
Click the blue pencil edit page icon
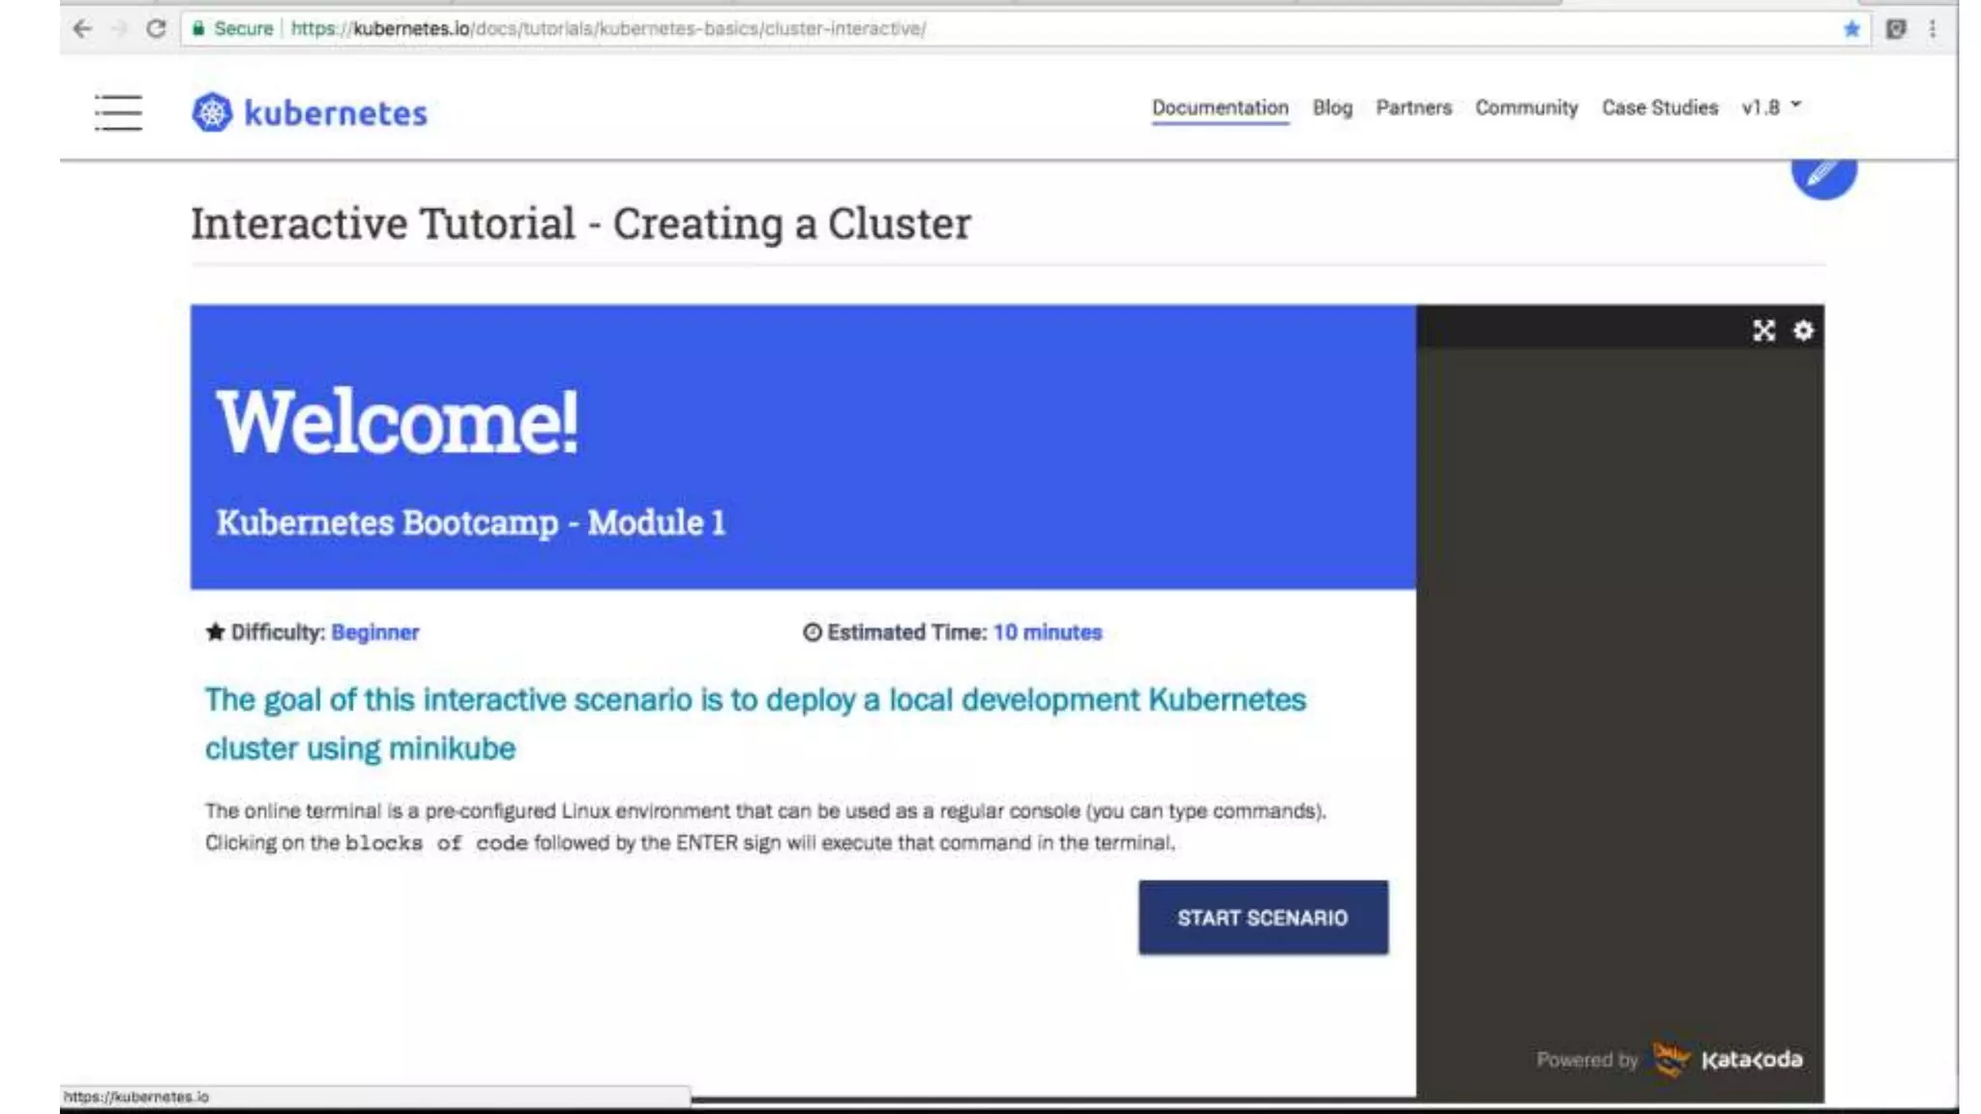point(1822,174)
